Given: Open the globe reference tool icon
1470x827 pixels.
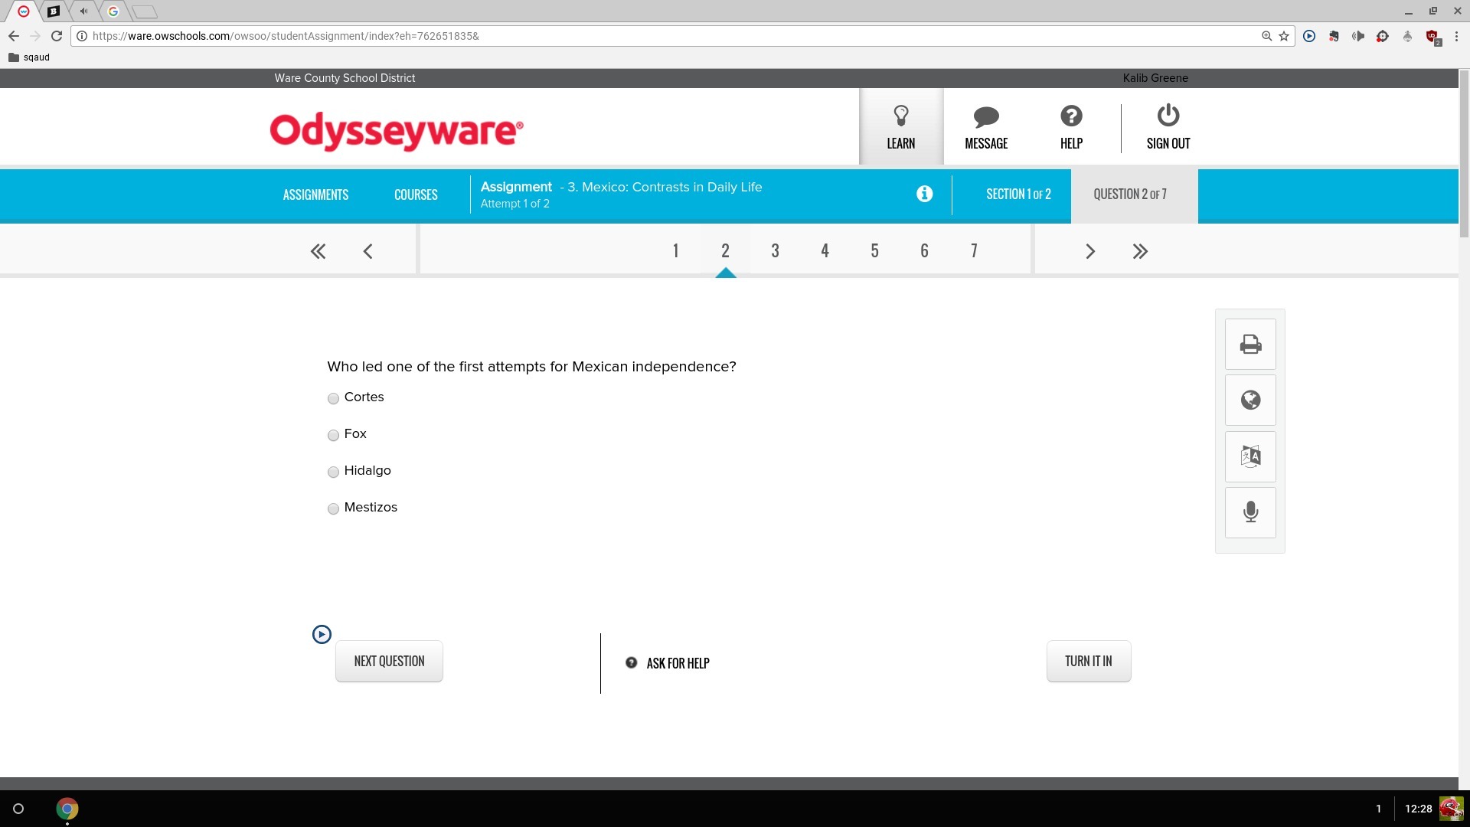Looking at the screenshot, I should pyautogui.click(x=1250, y=400).
